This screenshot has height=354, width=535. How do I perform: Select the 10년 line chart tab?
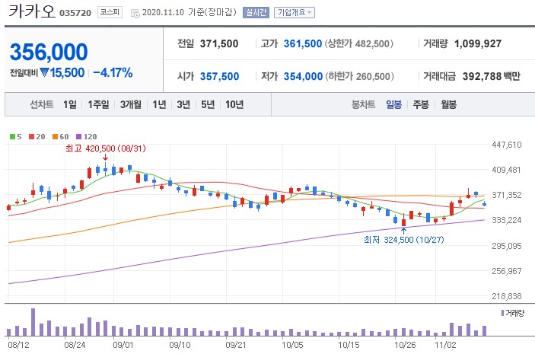pyautogui.click(x=234, y=104)
